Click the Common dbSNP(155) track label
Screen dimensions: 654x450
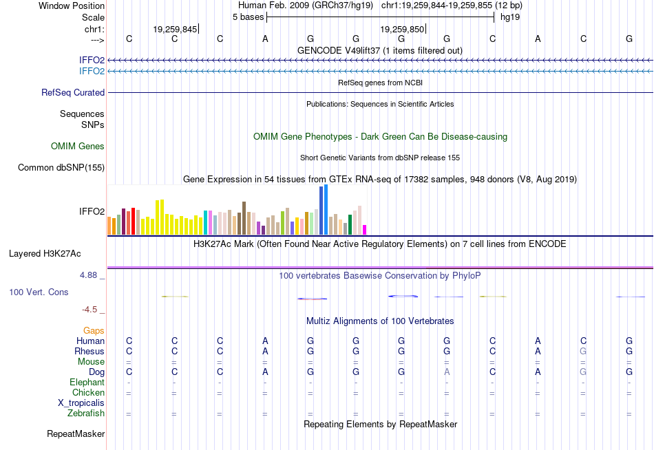[x=61, y=168]
